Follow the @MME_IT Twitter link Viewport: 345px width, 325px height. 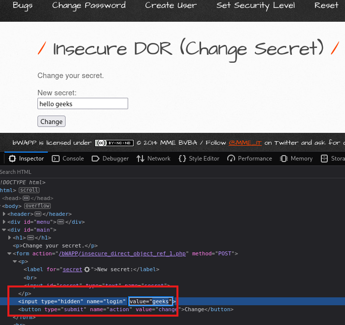tap(245, 143)
